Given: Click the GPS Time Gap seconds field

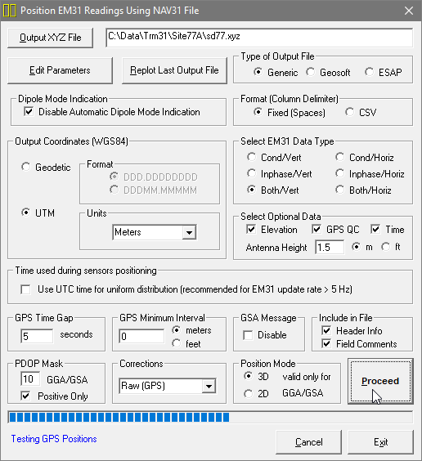Looking at the screenshot, I should pyautogui.click(x=37, y=336).
